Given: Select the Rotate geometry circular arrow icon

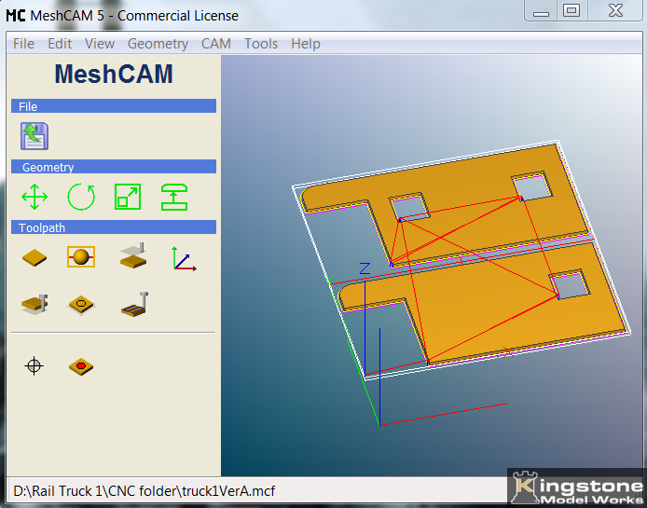Looking at the screenshot, I should pyautogui.click(x=81, y=197).
